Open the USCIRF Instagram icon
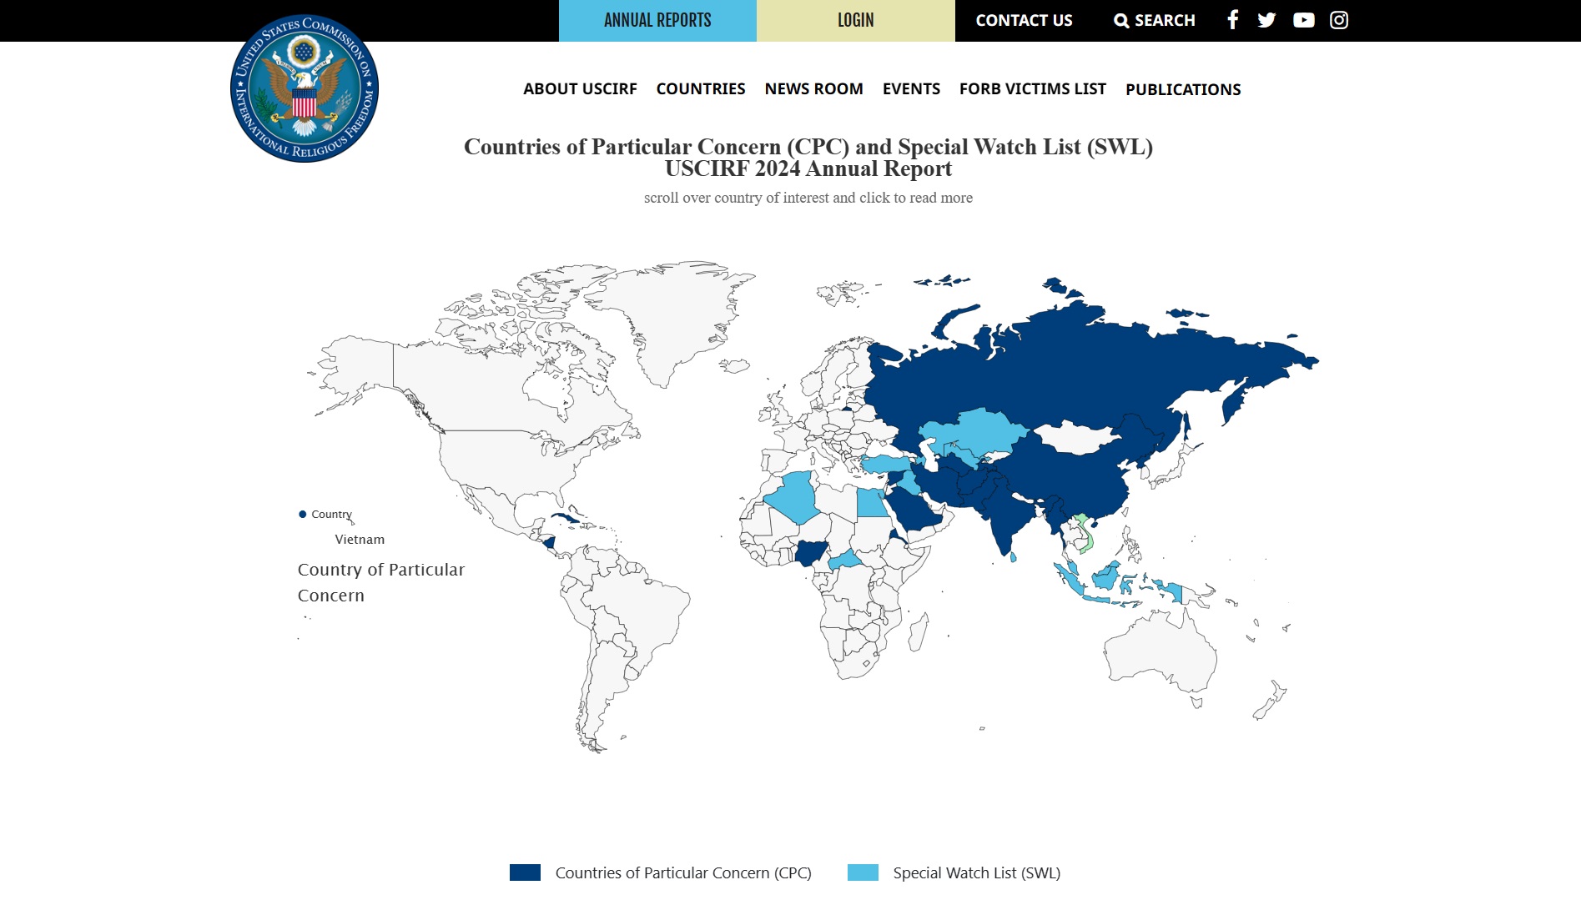Image resolution: width=1581 pixels, height=900 pixels. click(1339, 20)
